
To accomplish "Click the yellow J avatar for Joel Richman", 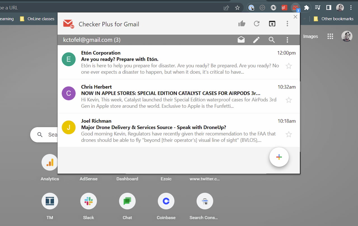I will click(x=69, y=128).
